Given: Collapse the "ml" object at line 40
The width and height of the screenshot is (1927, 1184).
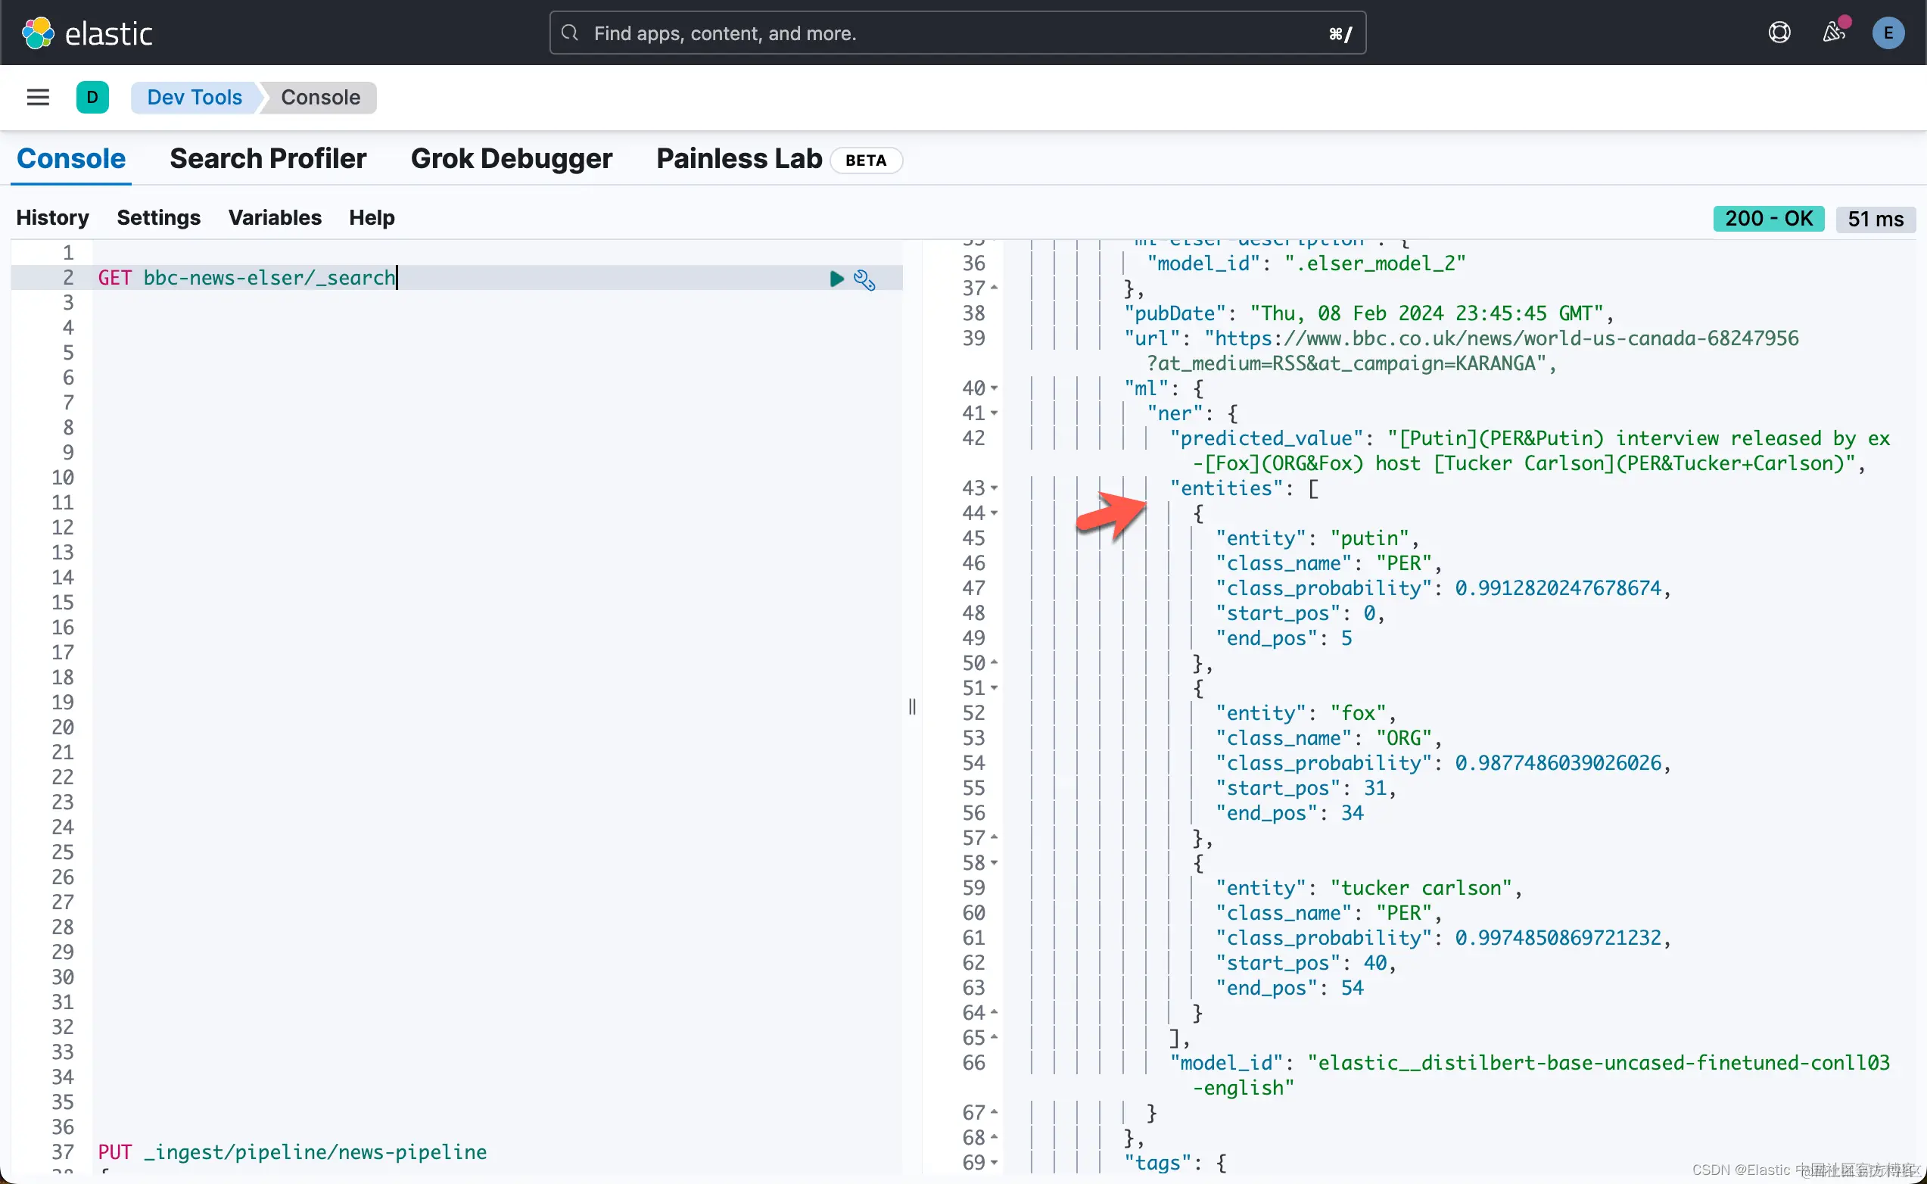Looking at the screenshot, I should (994, 388).
